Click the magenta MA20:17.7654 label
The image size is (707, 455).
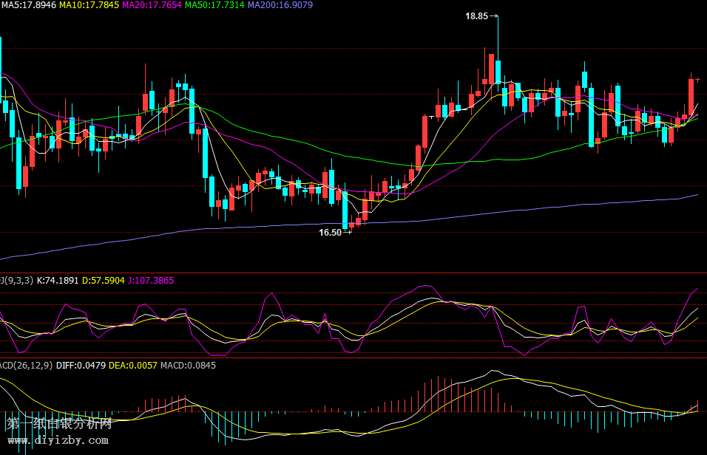152,5
